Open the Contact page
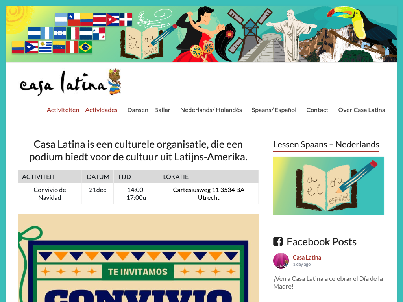 click(317, 110)
